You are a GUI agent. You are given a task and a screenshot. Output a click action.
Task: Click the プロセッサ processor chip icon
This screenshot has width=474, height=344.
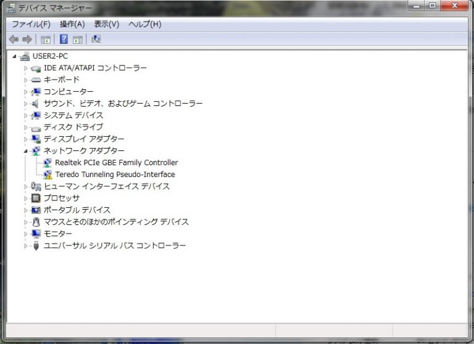coord(36,198)
